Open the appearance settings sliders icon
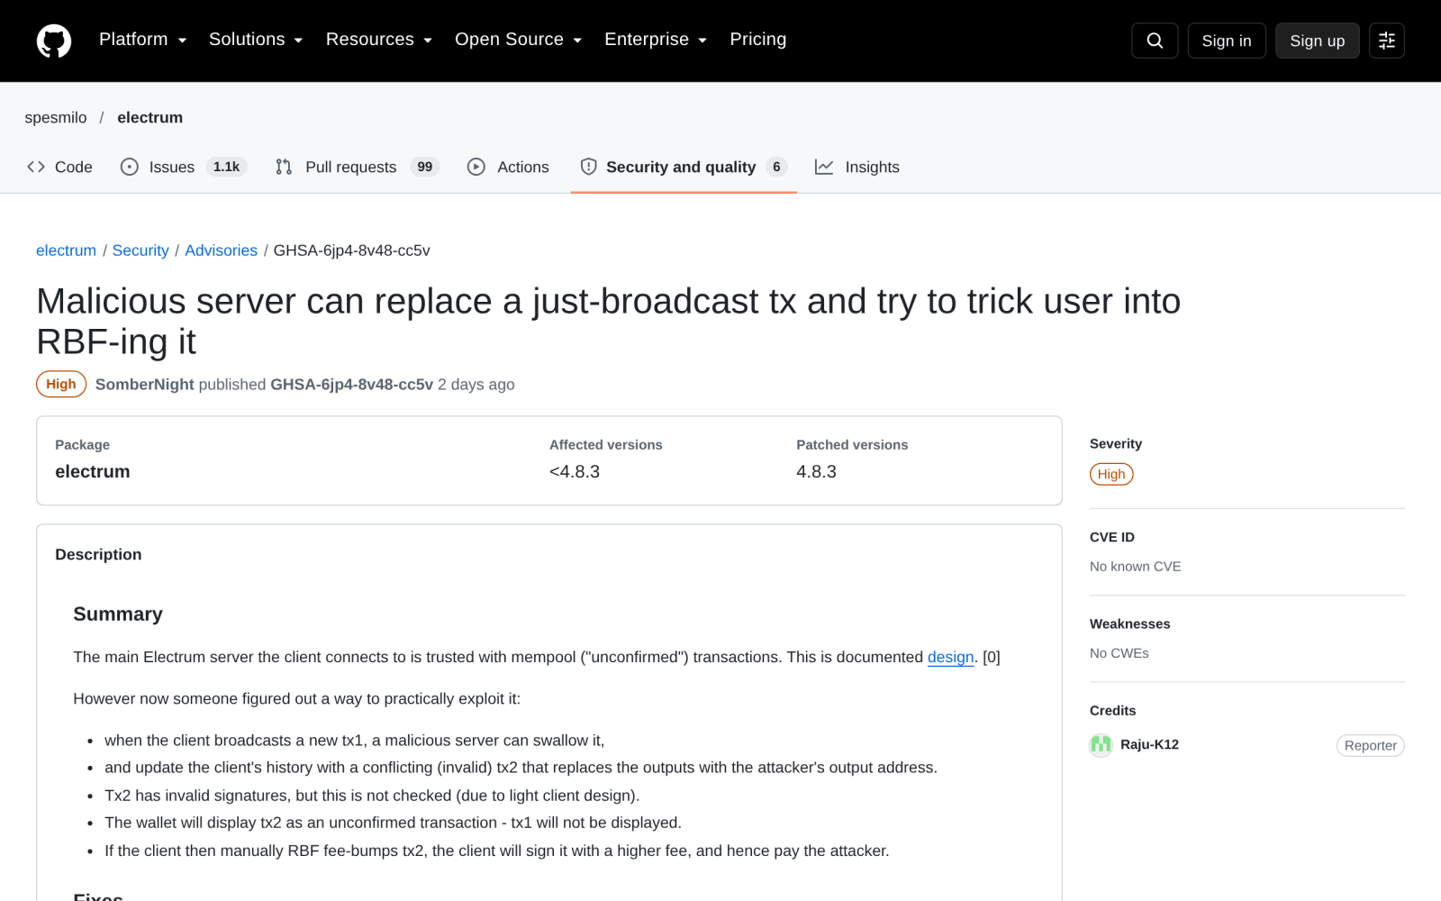This screenshot has height=901, width=1441. 1387,41
